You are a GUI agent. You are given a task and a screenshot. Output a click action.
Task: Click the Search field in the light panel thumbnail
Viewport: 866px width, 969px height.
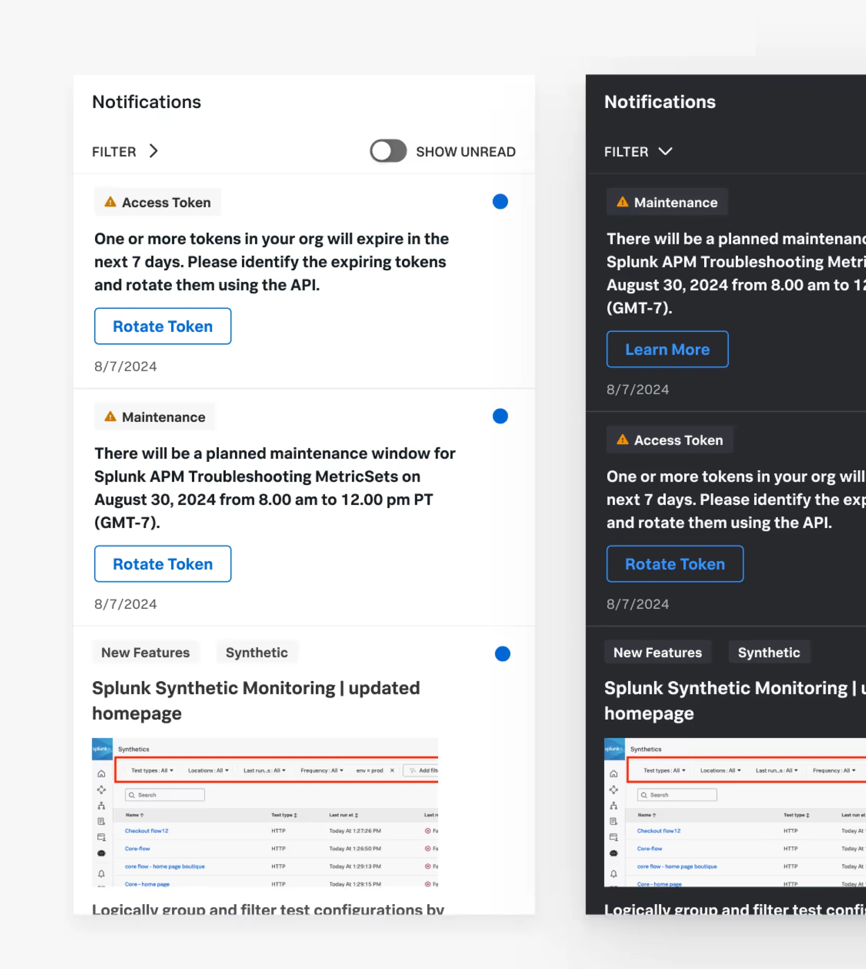(165, 795)
